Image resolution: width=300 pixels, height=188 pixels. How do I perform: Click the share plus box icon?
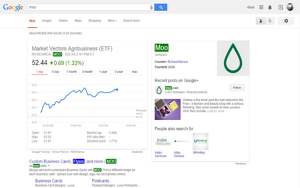281,8
